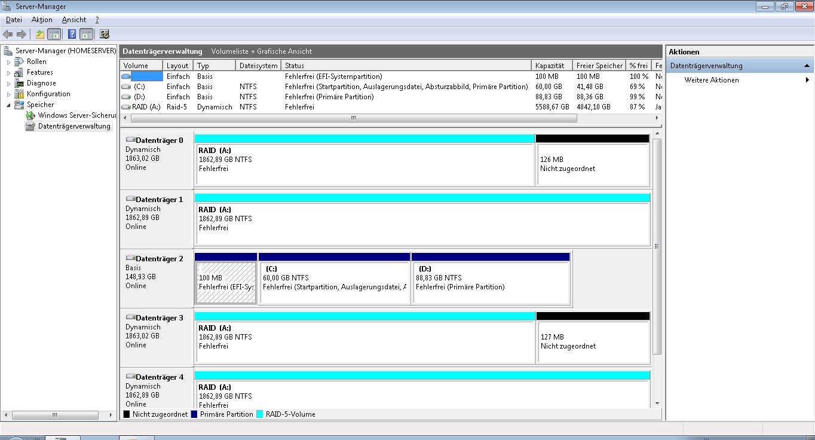Select the RAID (A:) partition on Datenträger 1

pos(422,219)
